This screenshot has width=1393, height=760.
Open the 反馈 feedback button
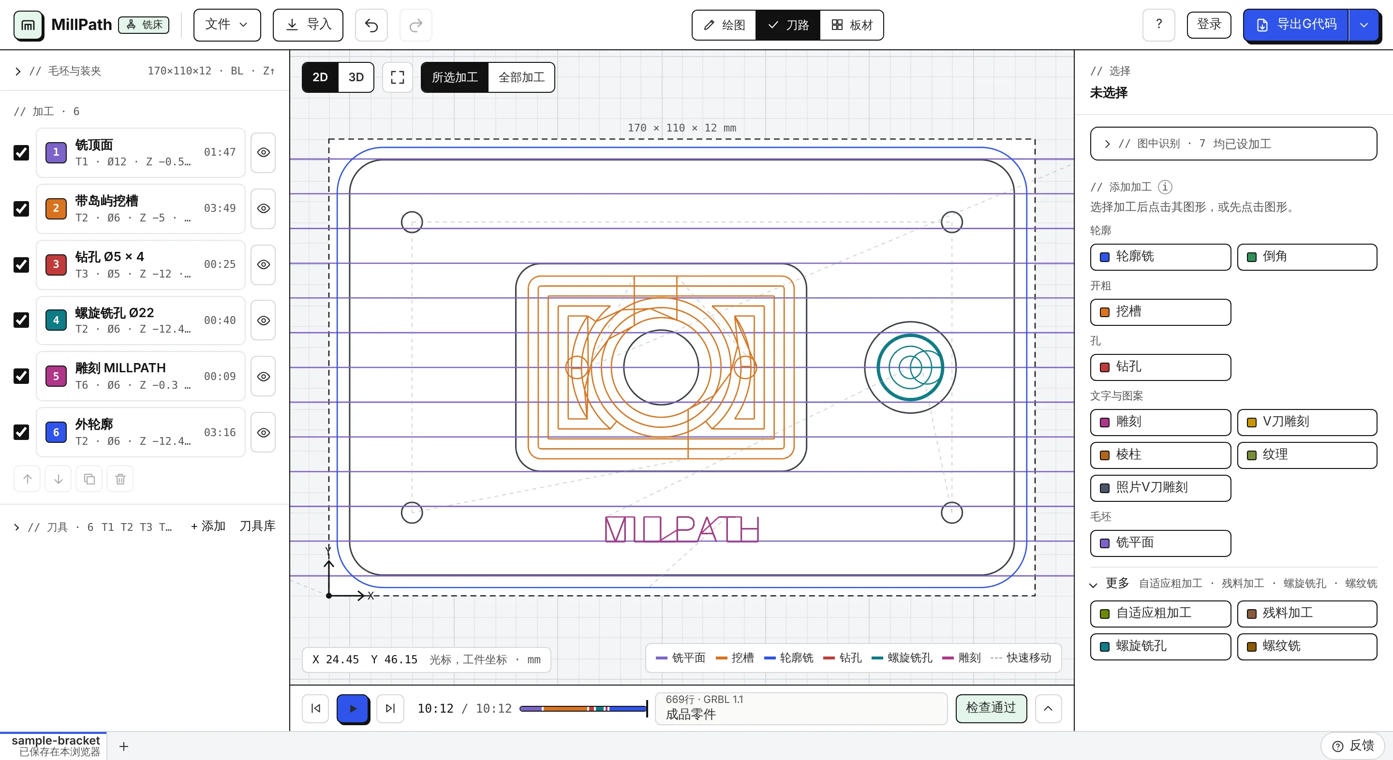(1353, 745)
